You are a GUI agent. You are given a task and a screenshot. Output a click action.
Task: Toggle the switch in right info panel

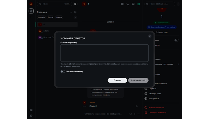[176, 40]
